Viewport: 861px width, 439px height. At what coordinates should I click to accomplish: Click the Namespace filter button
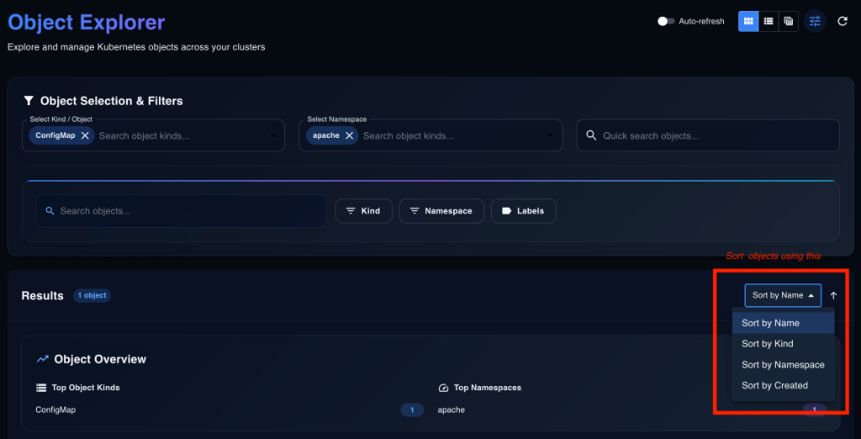click(441, 211)
